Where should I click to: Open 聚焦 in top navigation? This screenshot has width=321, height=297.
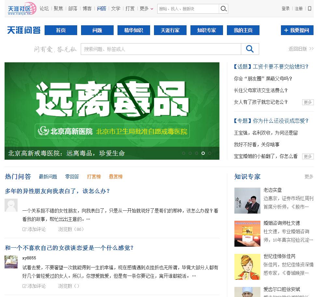point(59,8)
